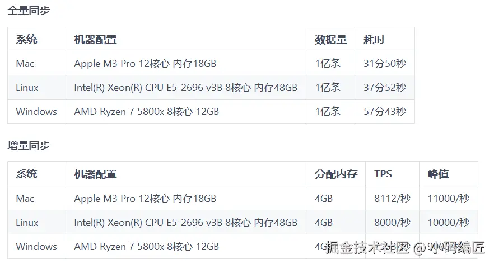This screenshot has width=494, height=264.
Task: Select the 8112/秒 TPS cell
Action: coord(392,198)
